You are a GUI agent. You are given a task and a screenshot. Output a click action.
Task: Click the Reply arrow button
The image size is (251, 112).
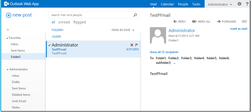click(x=180, y=22)
